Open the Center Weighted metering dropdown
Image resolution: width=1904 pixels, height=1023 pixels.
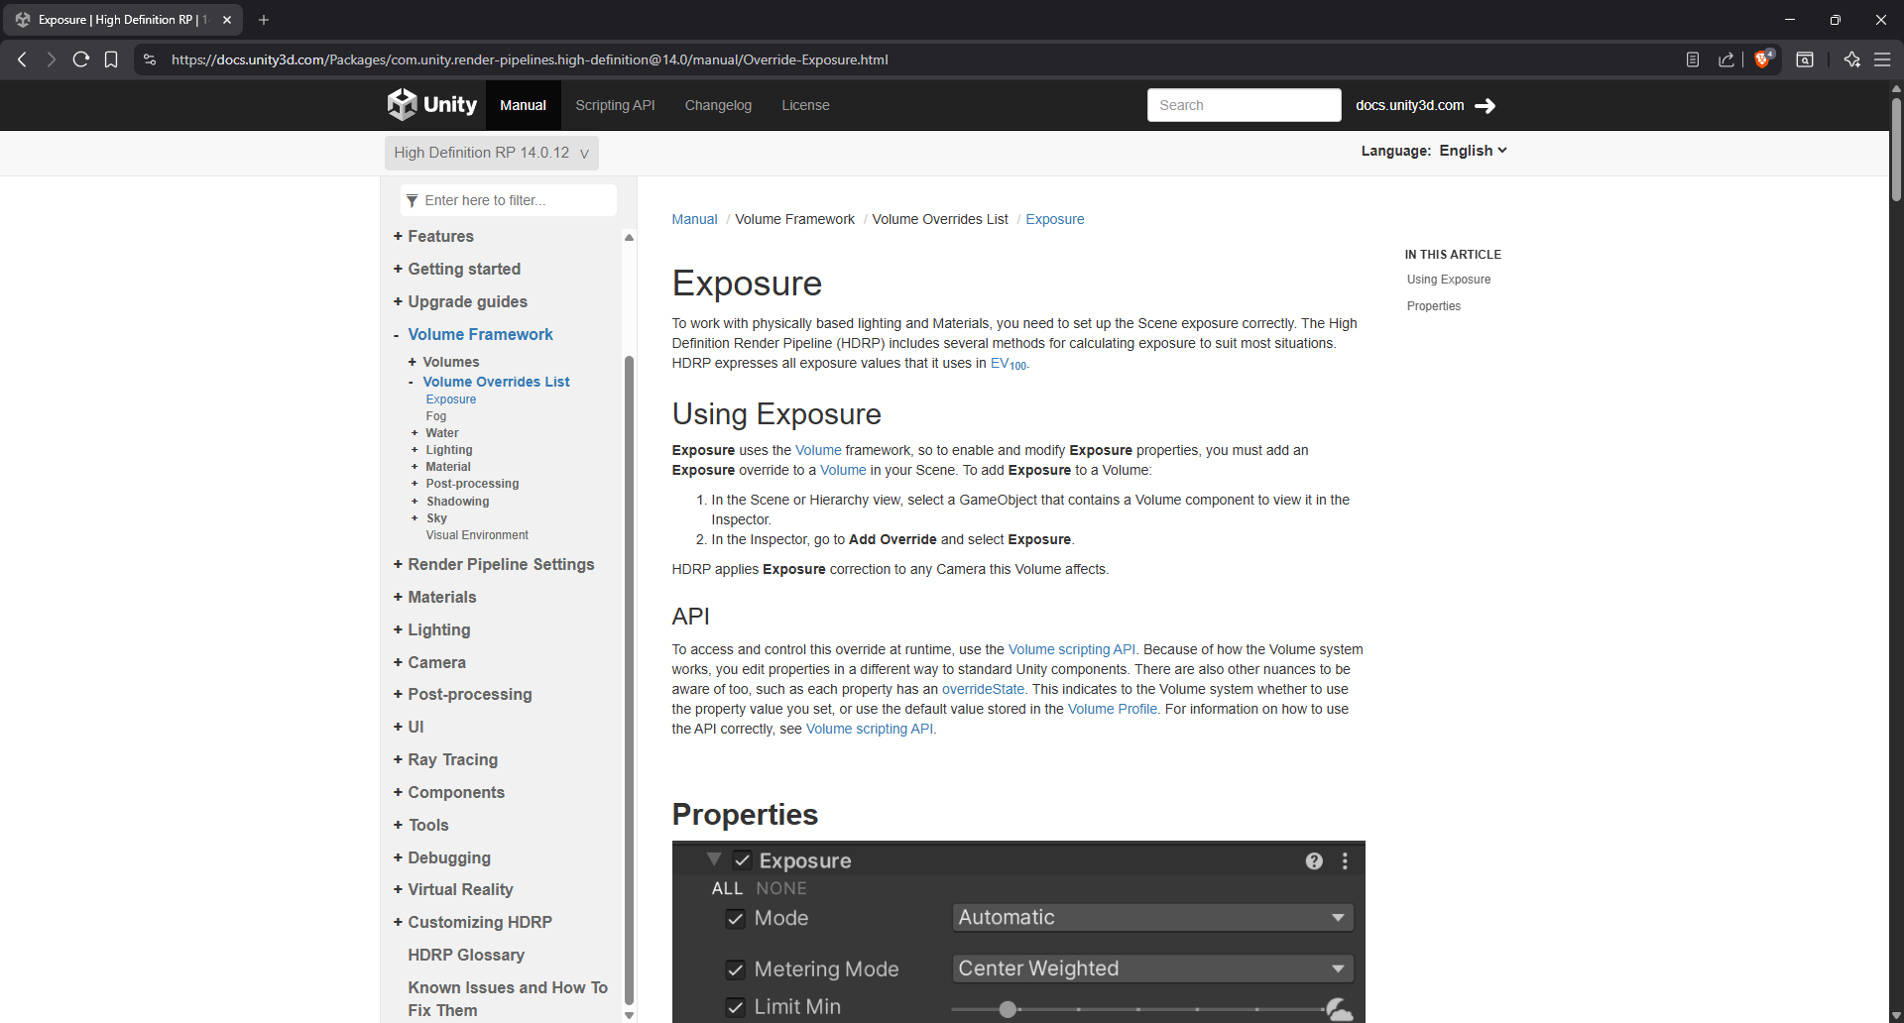click(1151, 967)
